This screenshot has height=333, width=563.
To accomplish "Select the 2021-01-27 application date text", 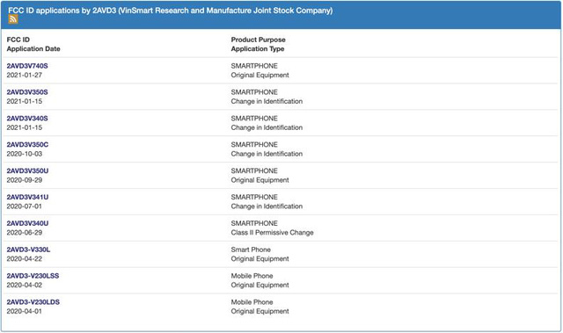I will [x=25, y=75].
